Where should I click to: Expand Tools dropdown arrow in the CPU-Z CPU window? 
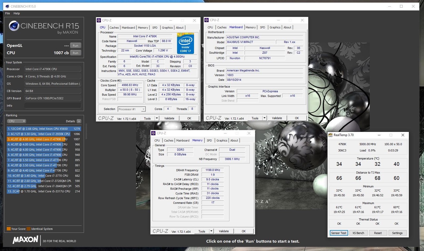click(x=157, y=118)
